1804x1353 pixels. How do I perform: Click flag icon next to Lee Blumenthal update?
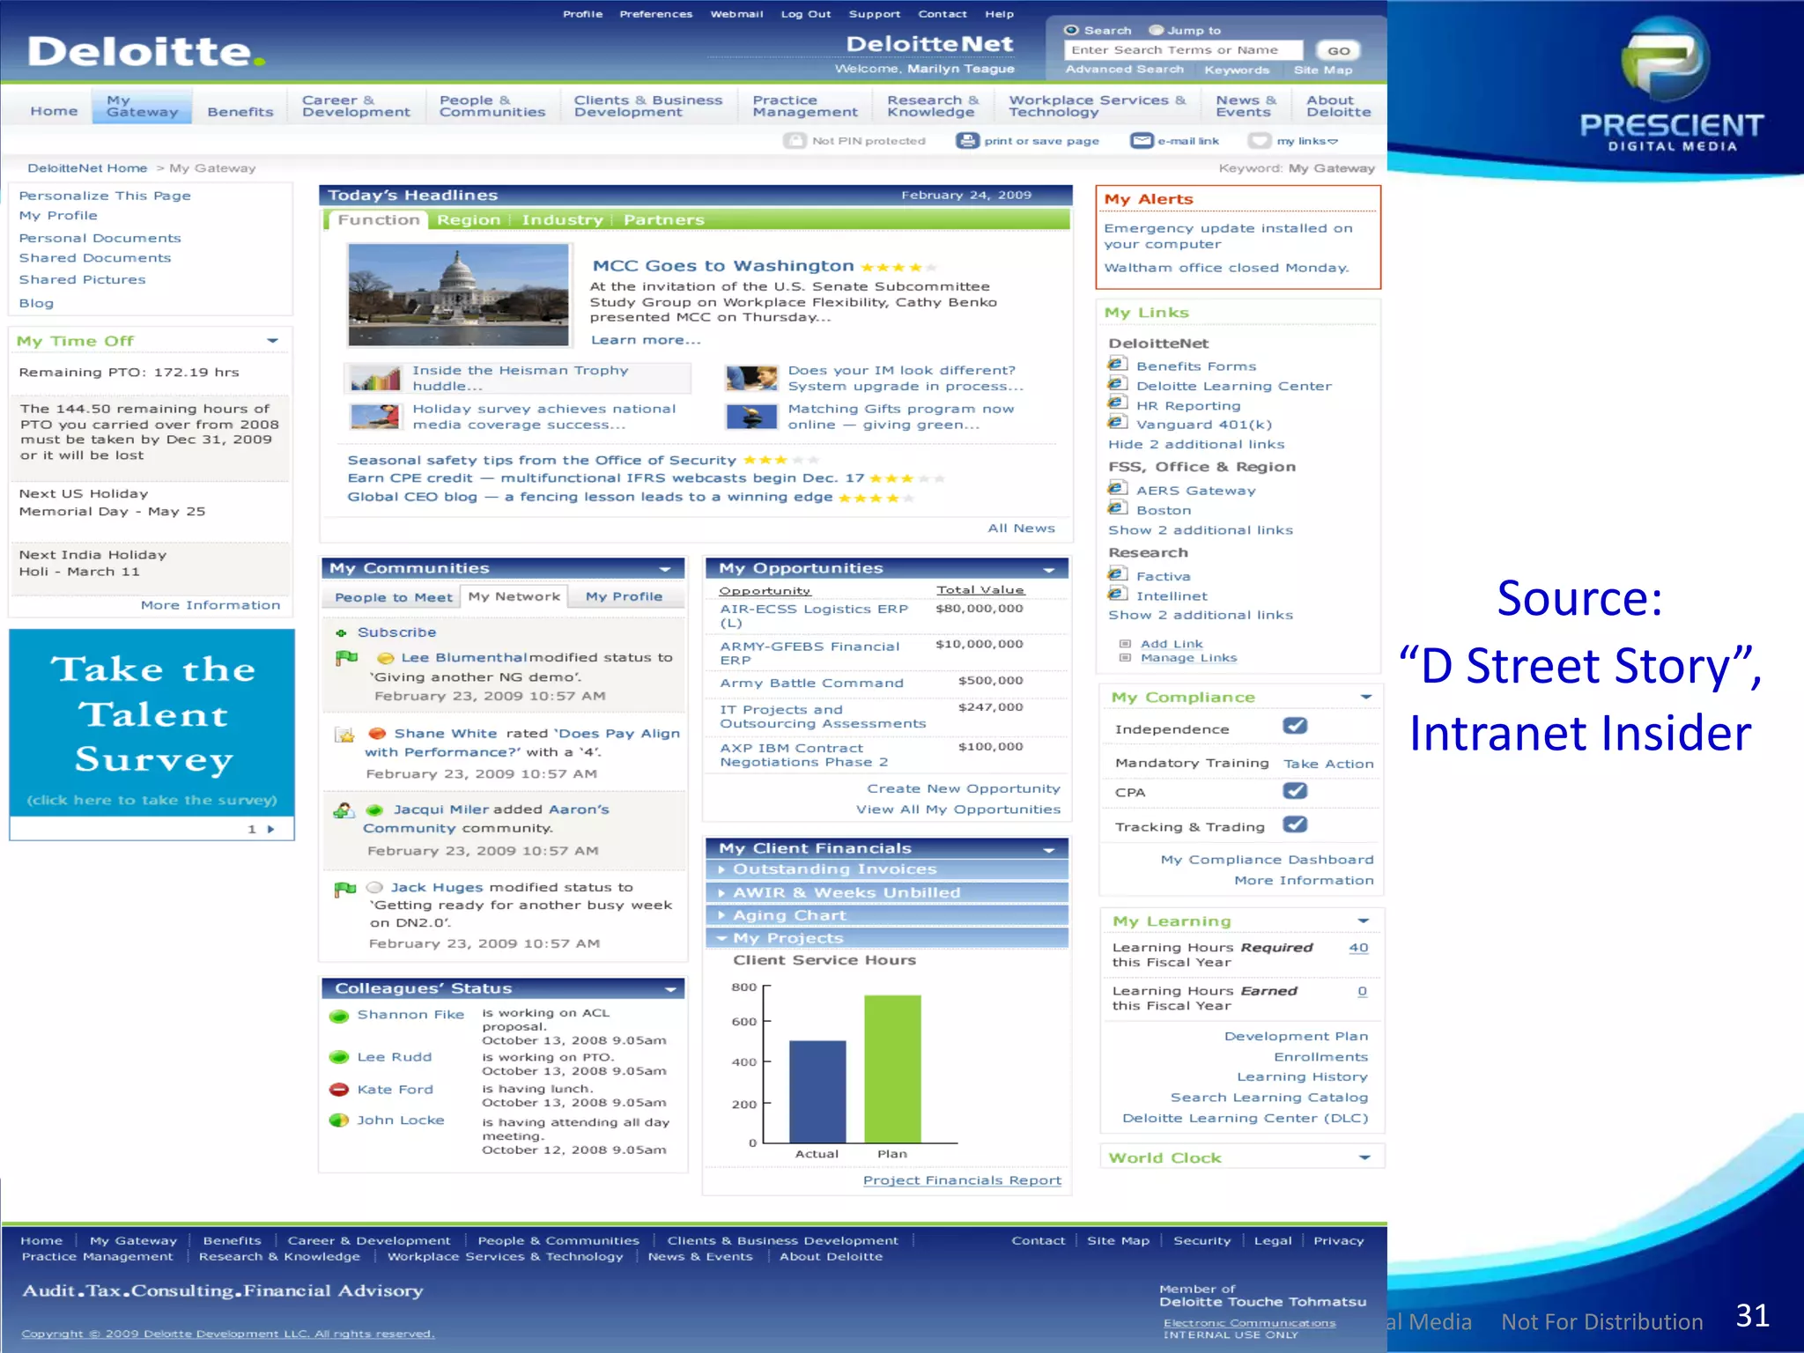click(346, 657)
